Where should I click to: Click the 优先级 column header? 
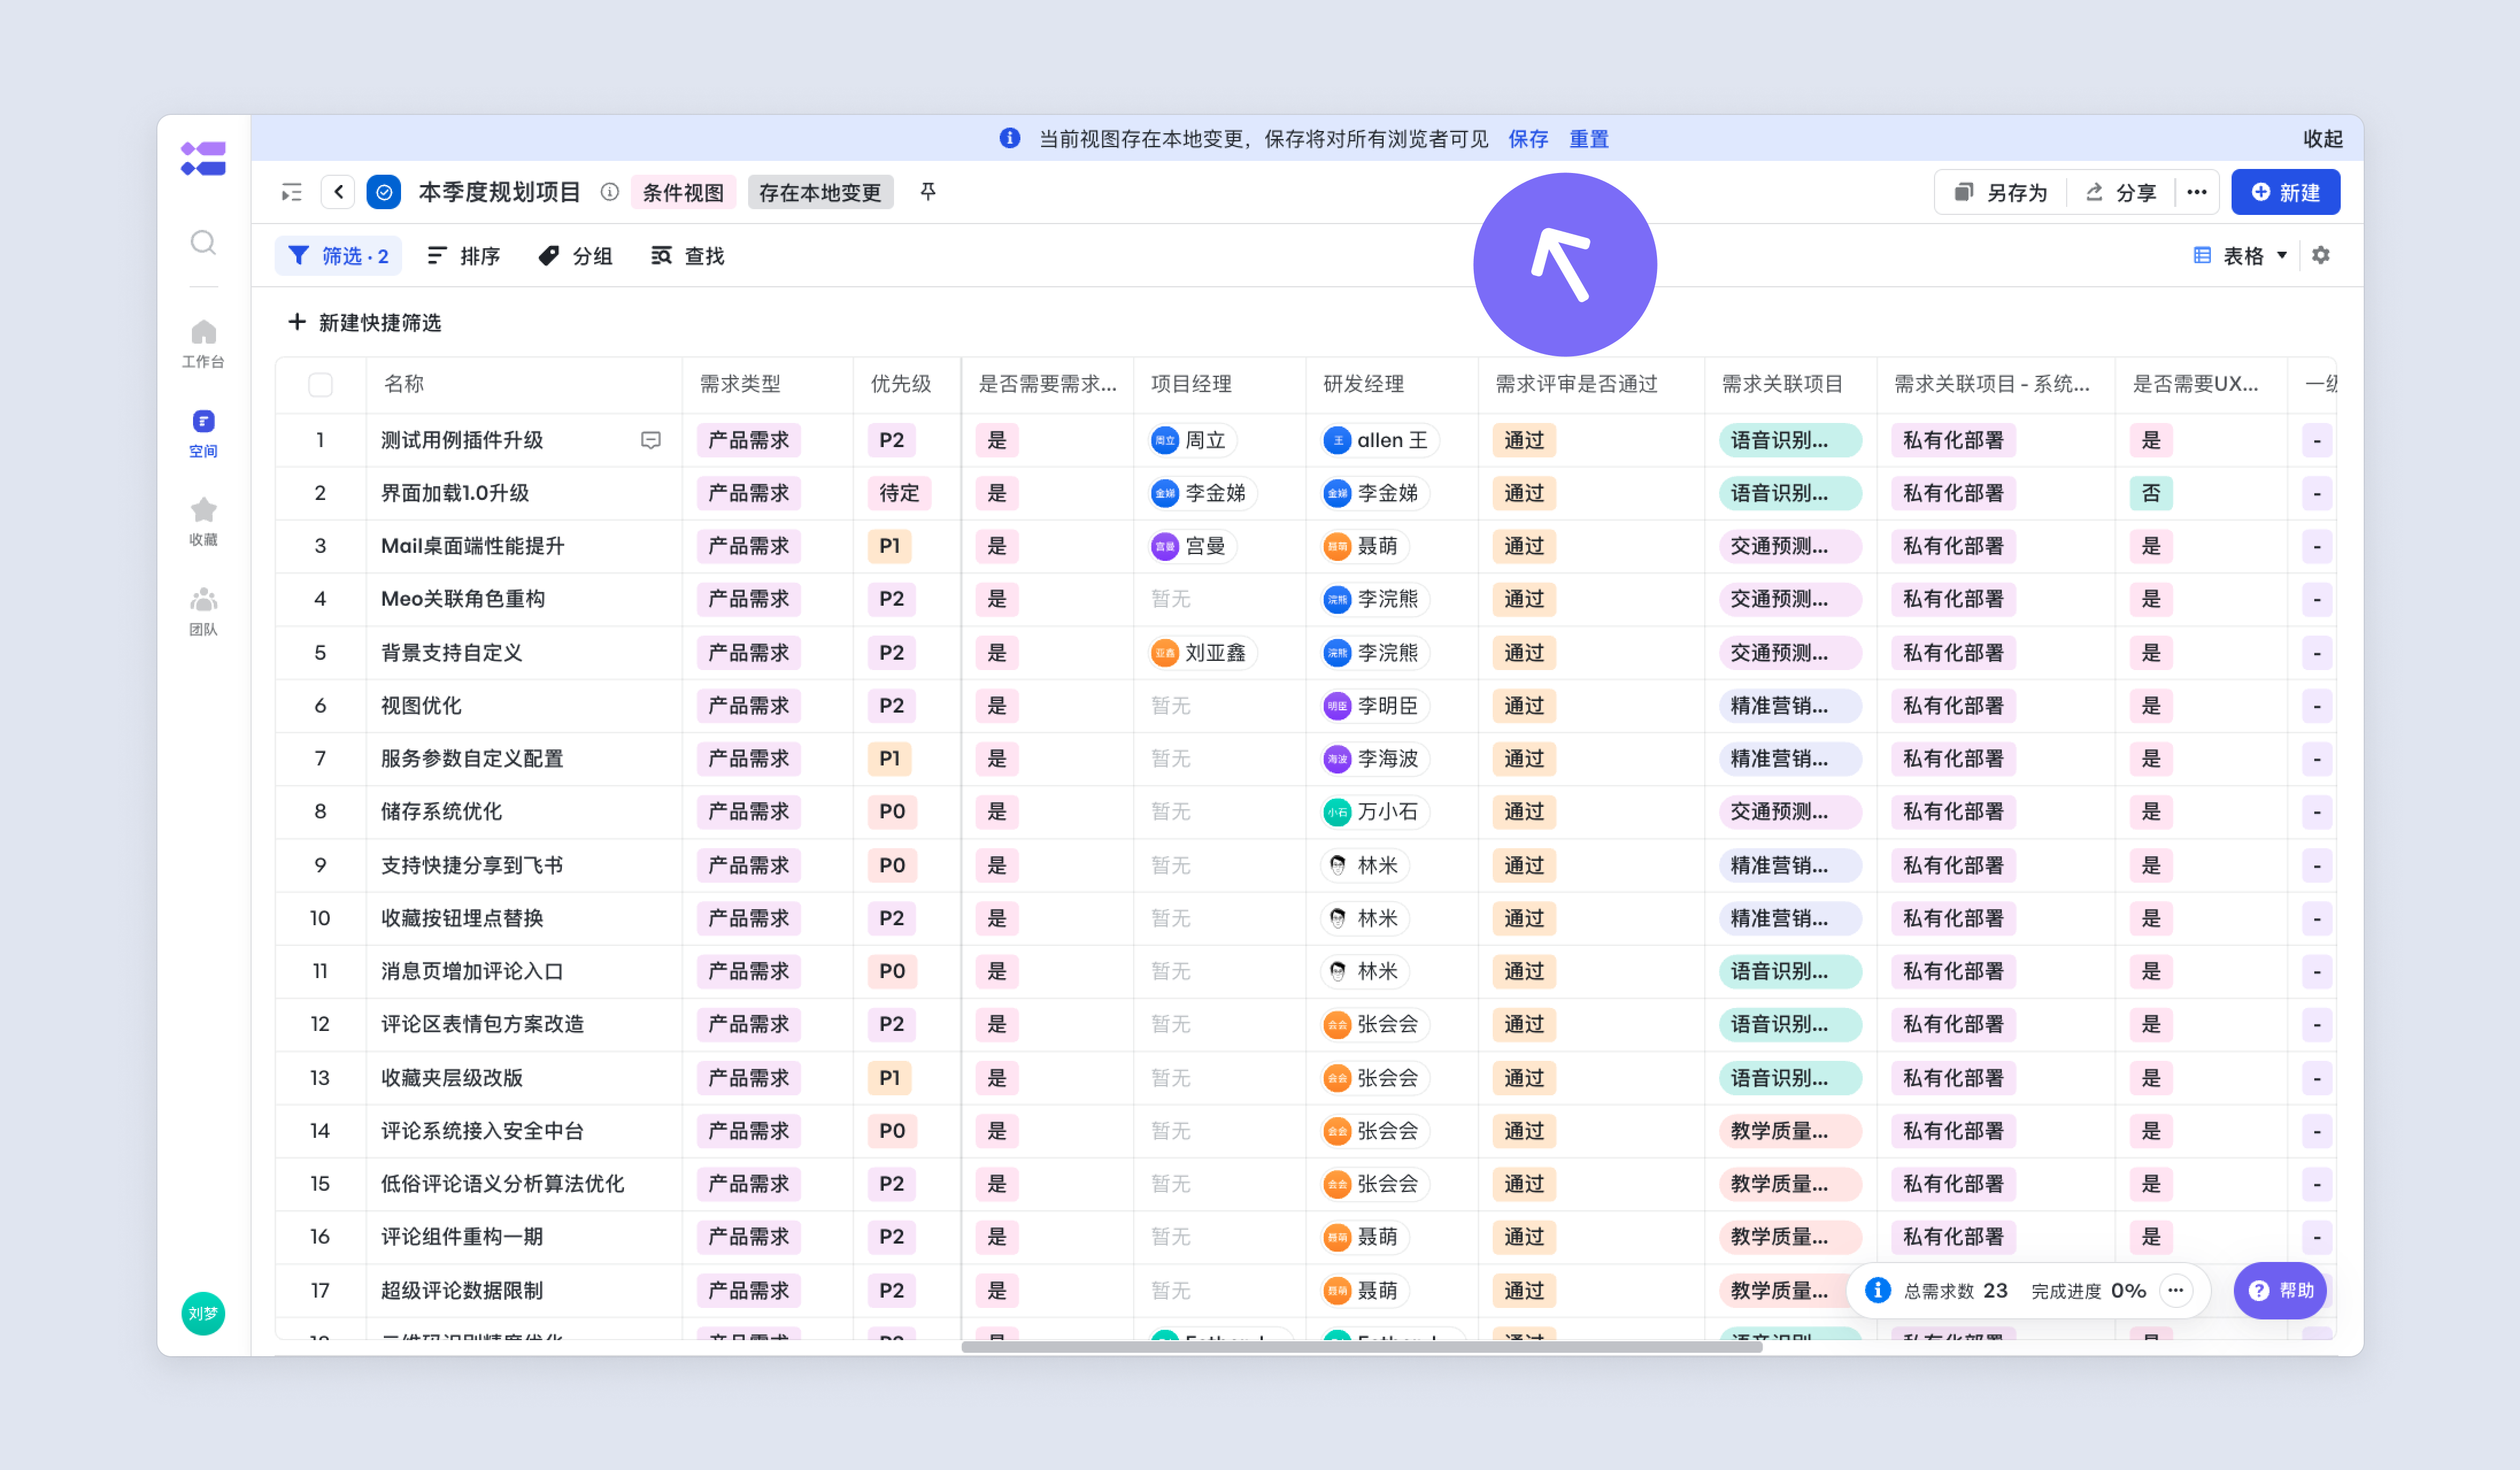pyautogui.click(x=901, y=384)
